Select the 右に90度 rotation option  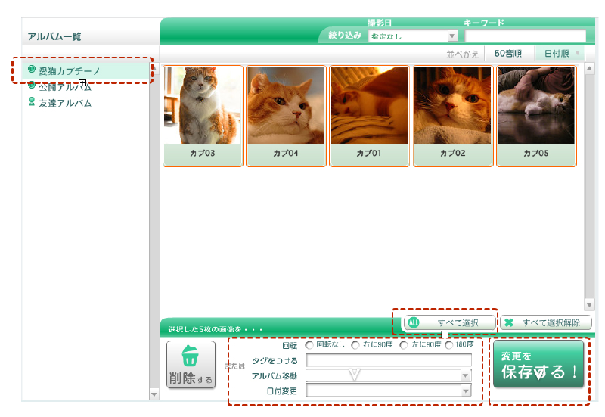(x=355, y=345)
